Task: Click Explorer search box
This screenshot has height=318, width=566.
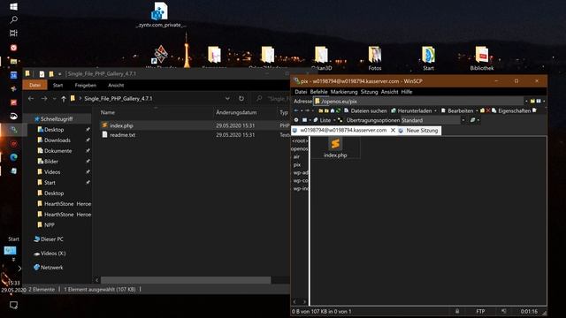Action: [x=272, y=98]
